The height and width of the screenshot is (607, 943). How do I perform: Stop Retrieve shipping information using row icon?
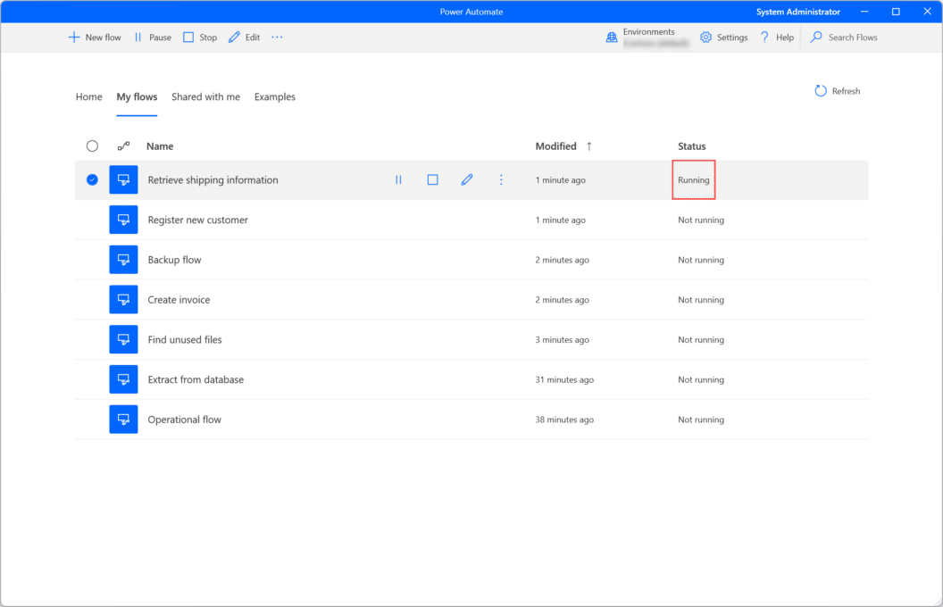432,179
